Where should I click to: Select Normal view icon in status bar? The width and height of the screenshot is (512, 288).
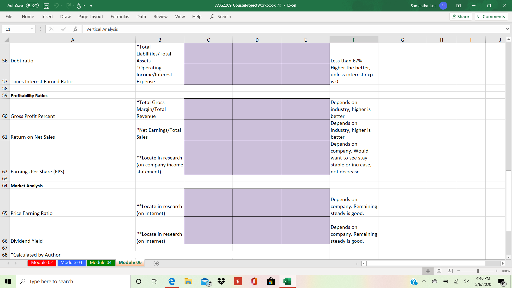pos(428,271)
